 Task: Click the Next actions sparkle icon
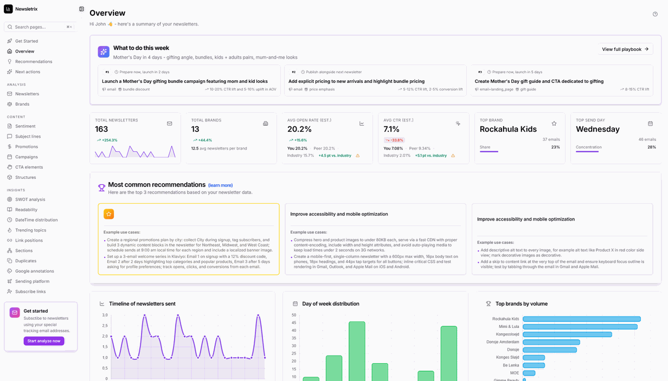[x=10, y=72]
